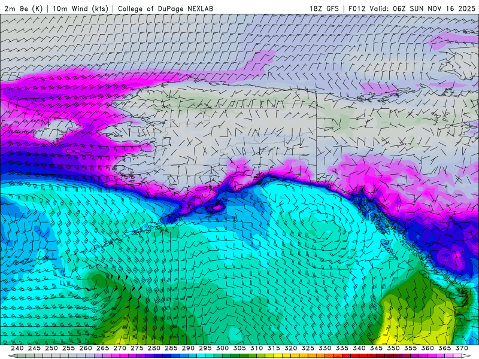Pick the 350 scale number
Screen dimensions: 479x359
(393, 348)
